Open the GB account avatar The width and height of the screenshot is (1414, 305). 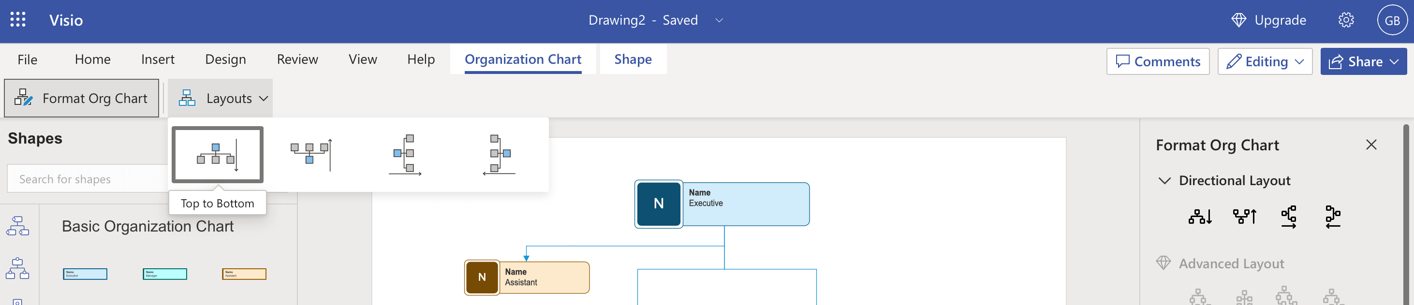coord(1392,20)
